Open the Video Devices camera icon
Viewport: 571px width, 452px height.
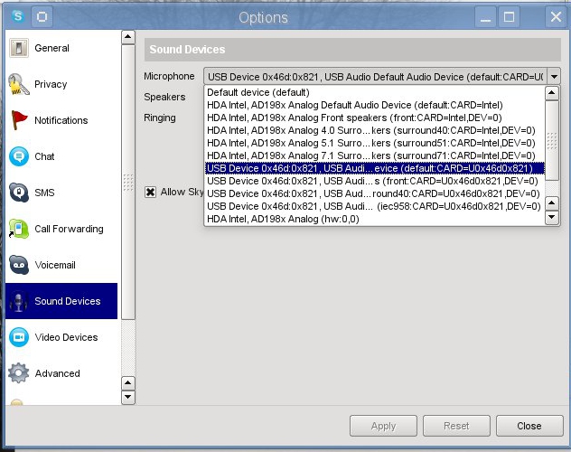tap(19, 337)
